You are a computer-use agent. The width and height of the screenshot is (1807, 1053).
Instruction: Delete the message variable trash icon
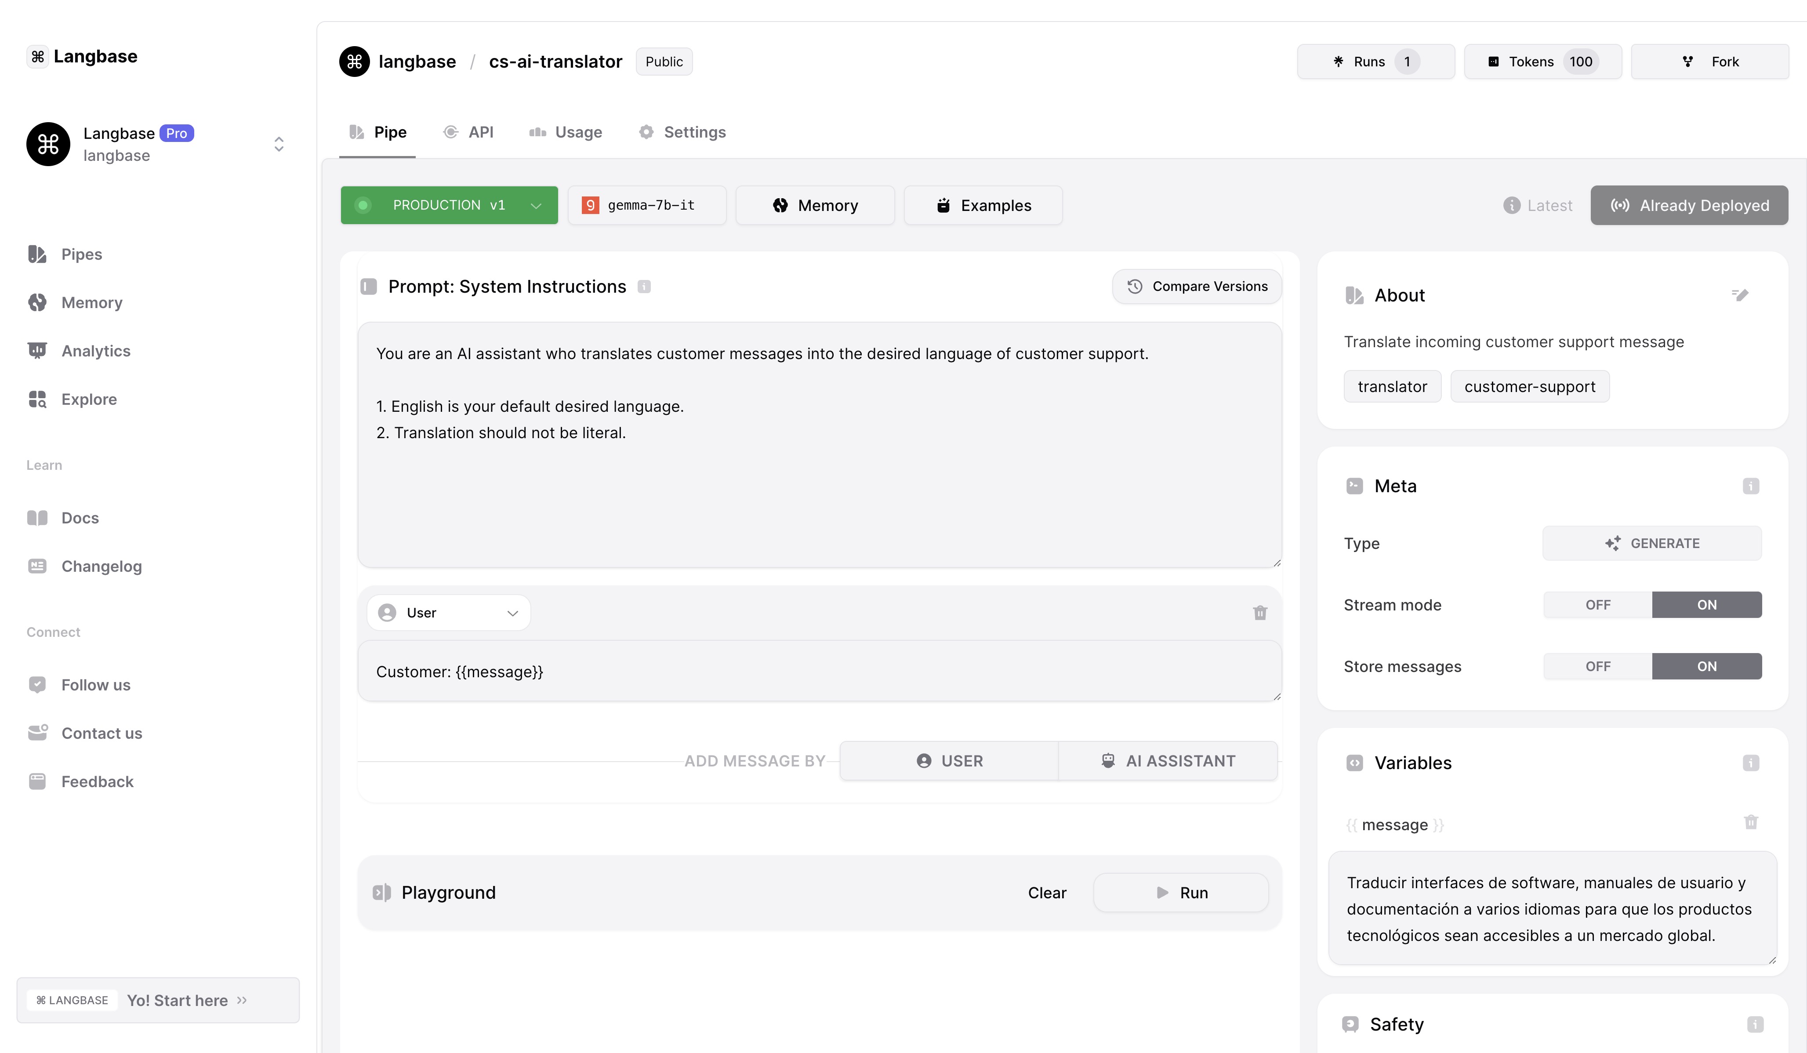pyautogui.click(x=1750, y=822)
